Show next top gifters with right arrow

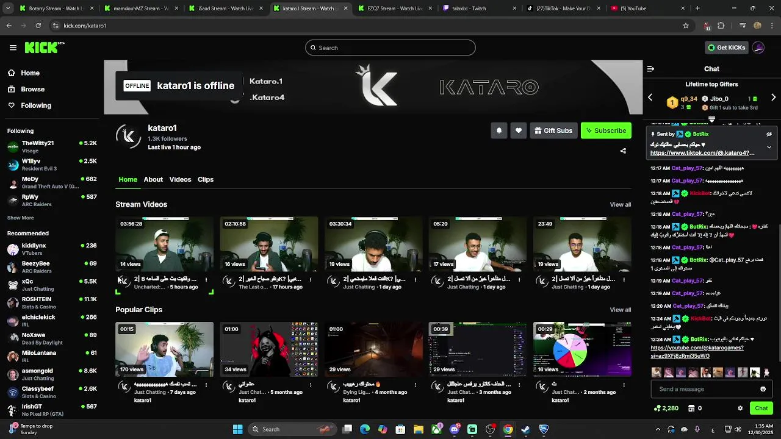[x=774, y=98]
